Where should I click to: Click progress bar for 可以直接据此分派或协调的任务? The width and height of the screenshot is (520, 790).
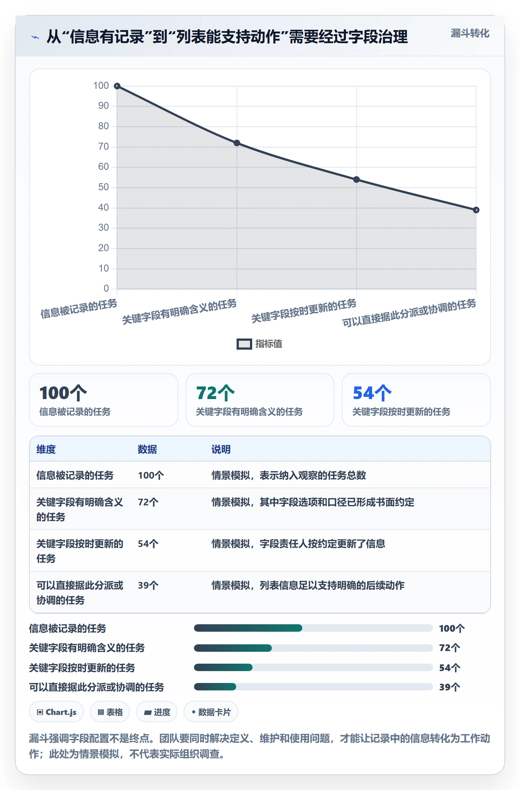(313, 687)
